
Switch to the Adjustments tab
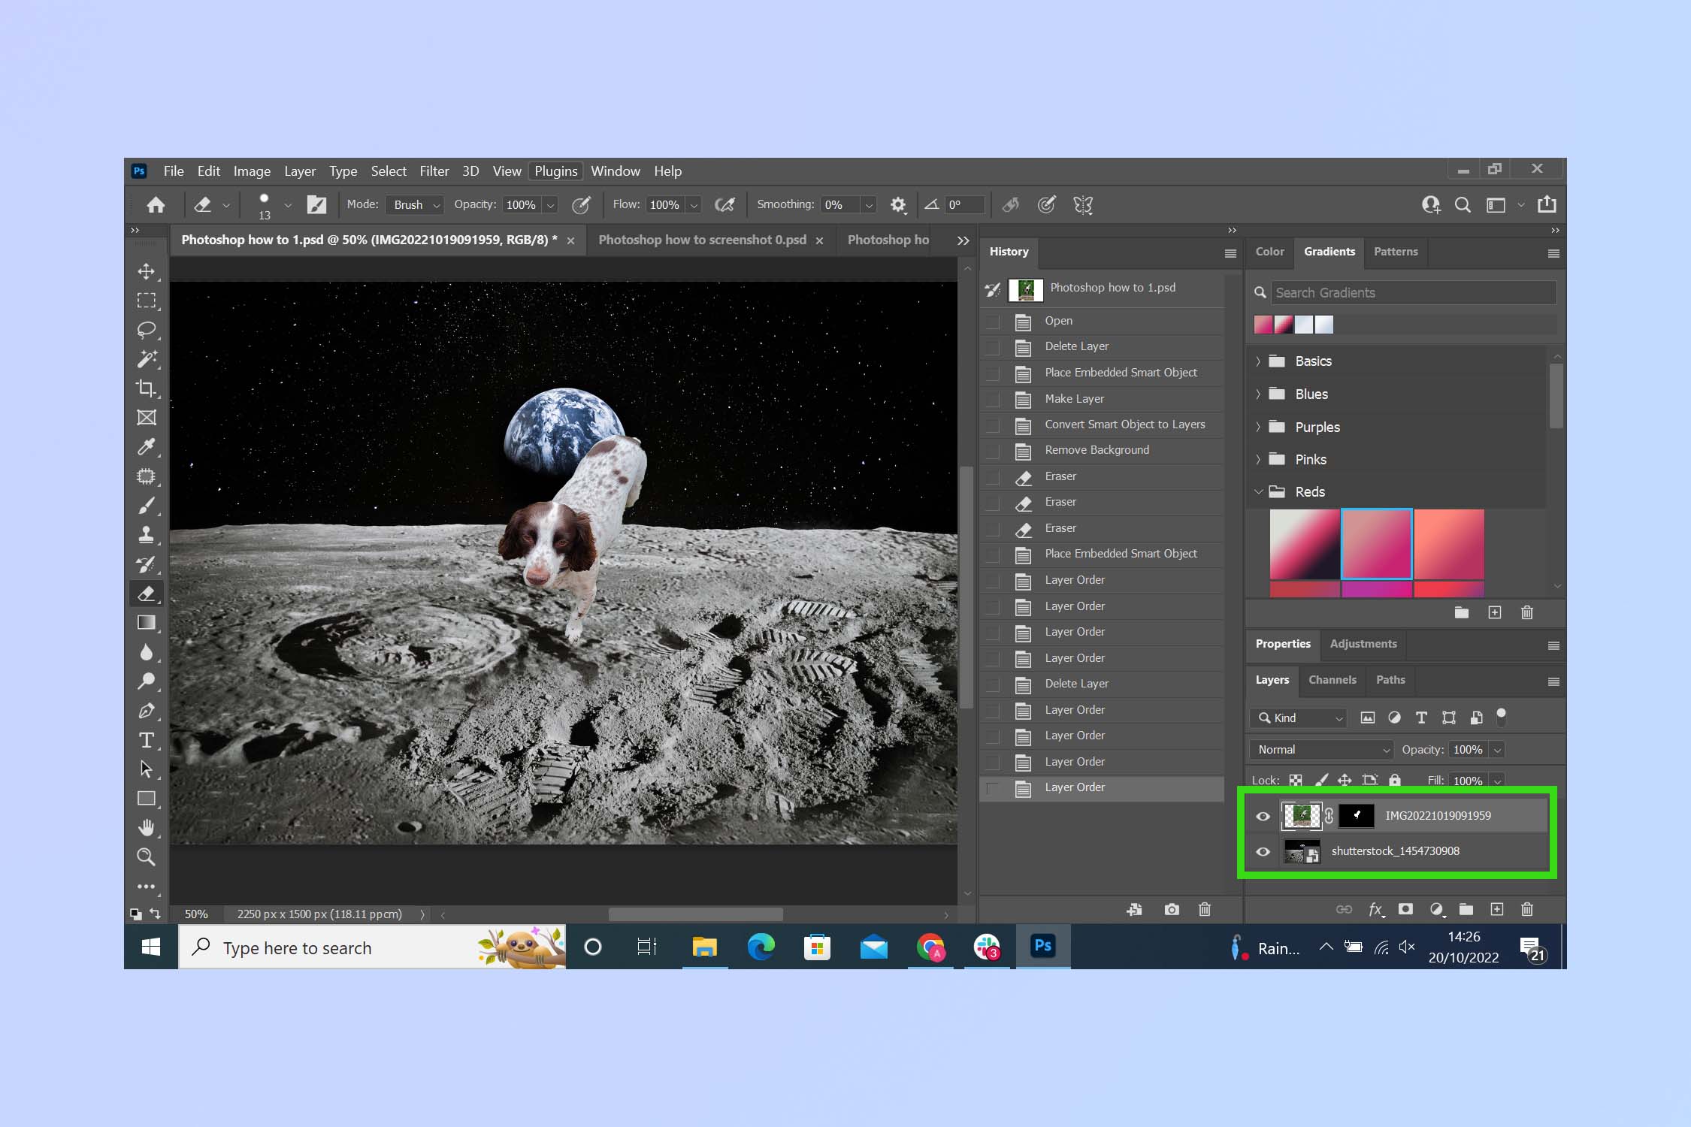pos(1364,644)
